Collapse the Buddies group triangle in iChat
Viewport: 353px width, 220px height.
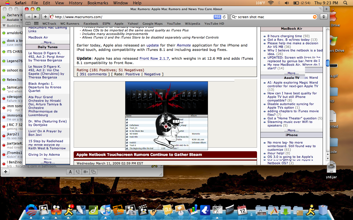[x=4, y=26]
